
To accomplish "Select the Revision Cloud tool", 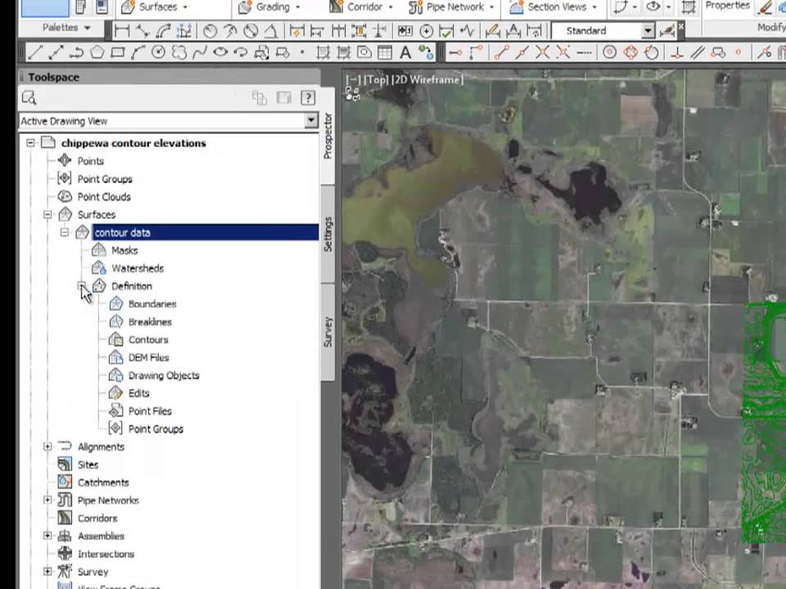I will 179,52.
